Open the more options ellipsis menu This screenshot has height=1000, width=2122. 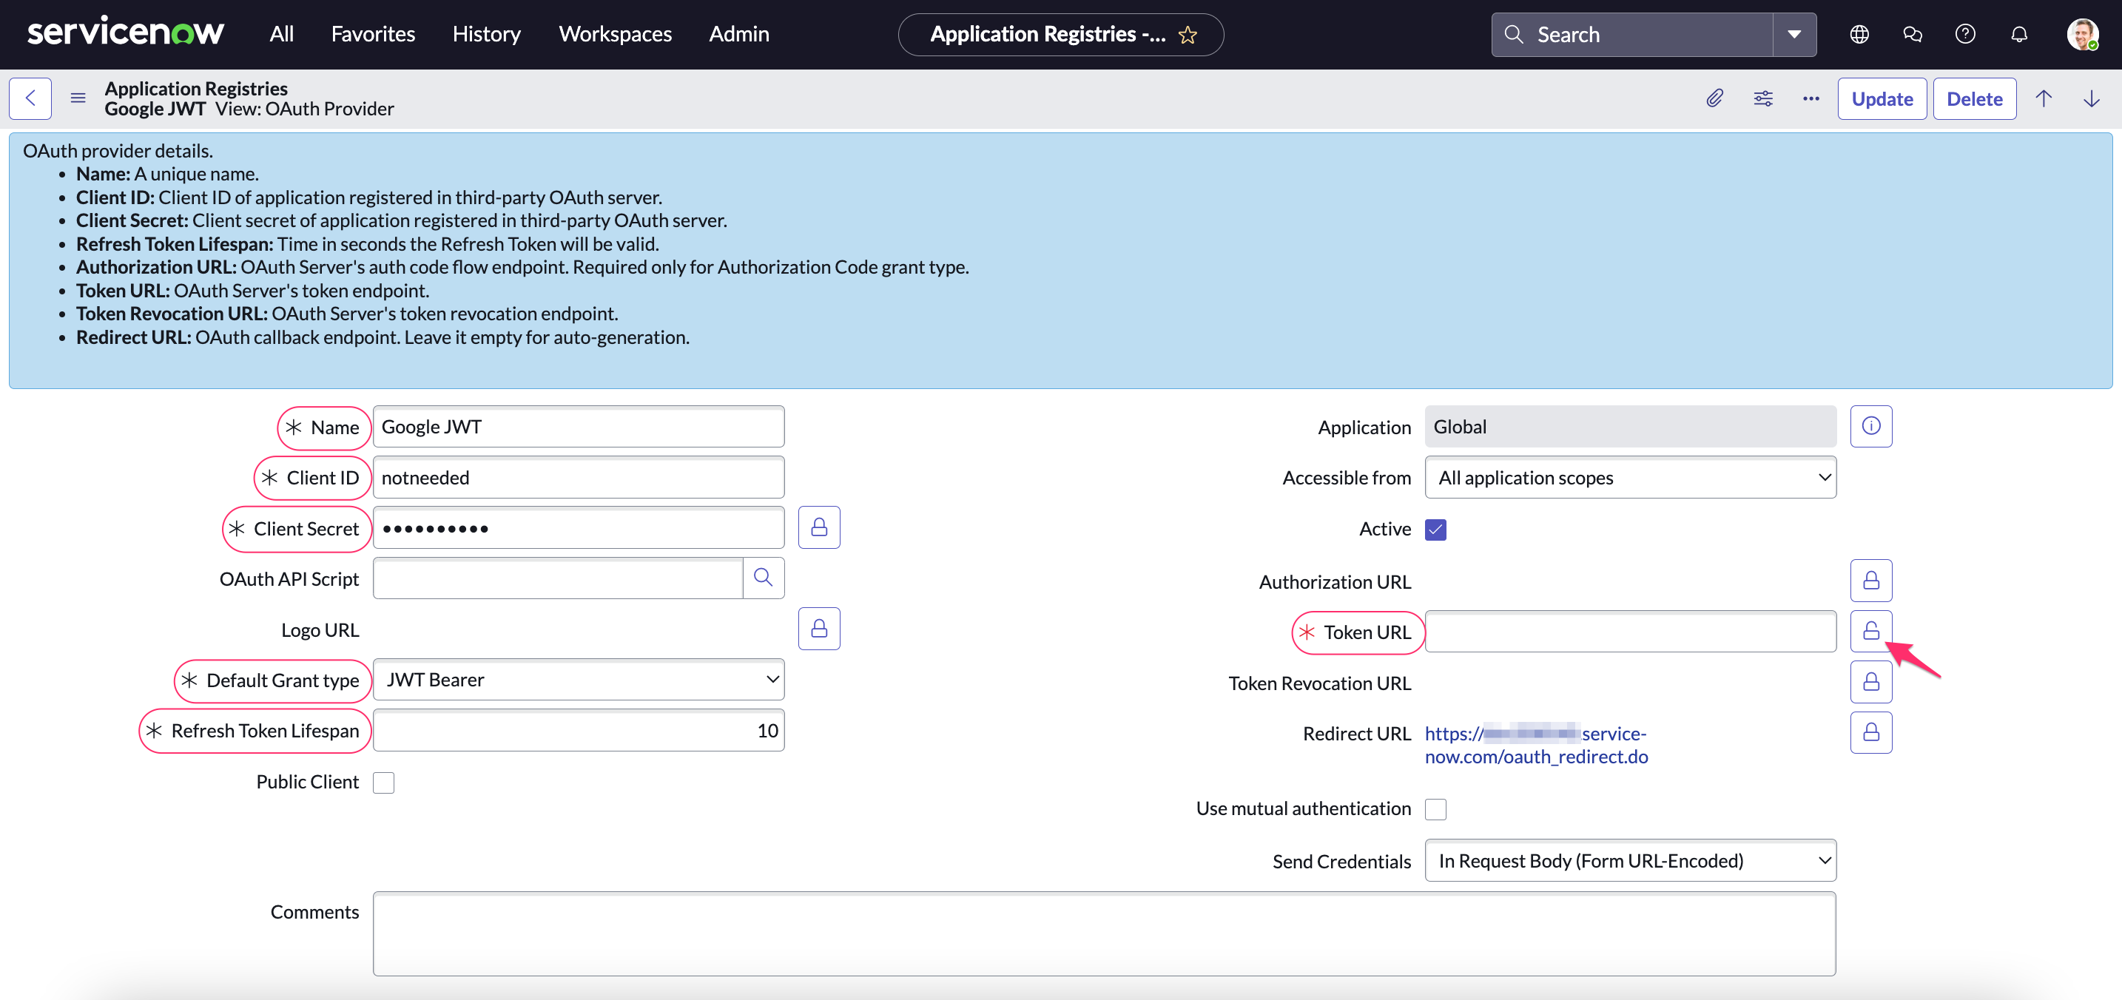(x=1810, y=98)
